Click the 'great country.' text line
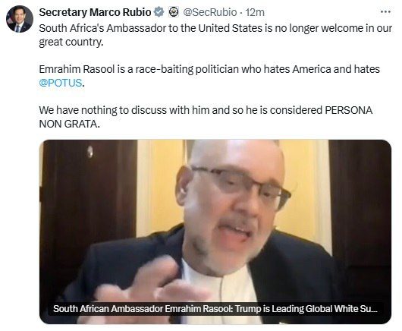Viewport: 402px width, 331px height. point(71,42)
